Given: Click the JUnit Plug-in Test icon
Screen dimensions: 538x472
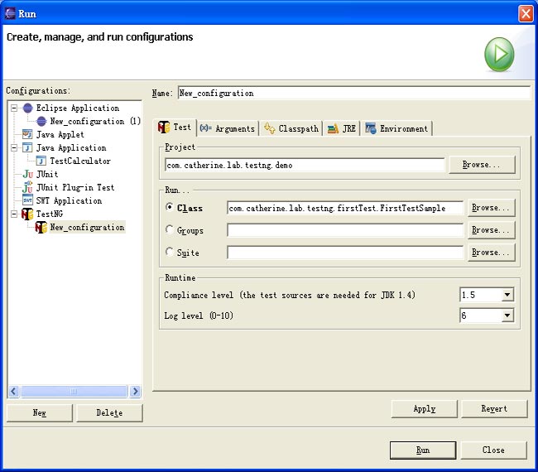Looking at the screenshot, I should click(27, 188).
